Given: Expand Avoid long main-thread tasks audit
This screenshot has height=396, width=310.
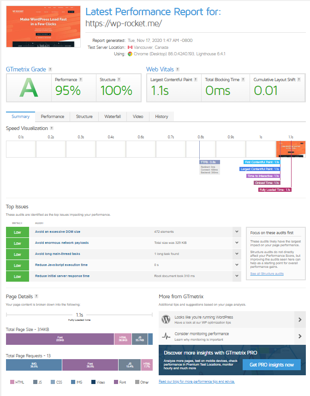Looking at the screenshot, I should click(237, 254).
